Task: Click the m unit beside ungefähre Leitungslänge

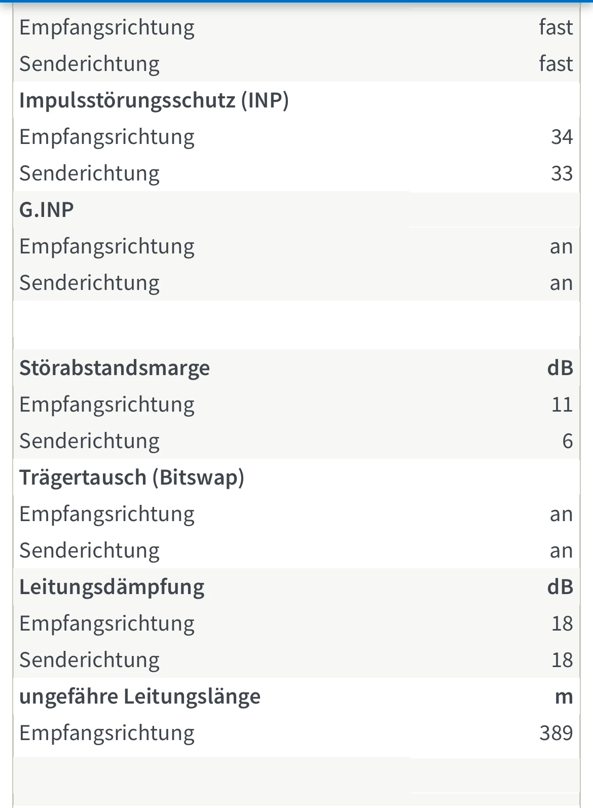Action: (x=564, y=696)
